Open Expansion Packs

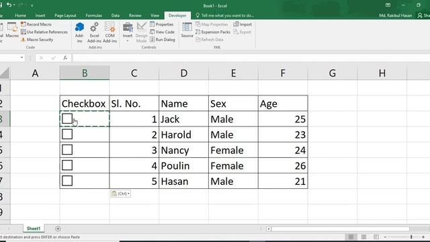coord(213,32)
